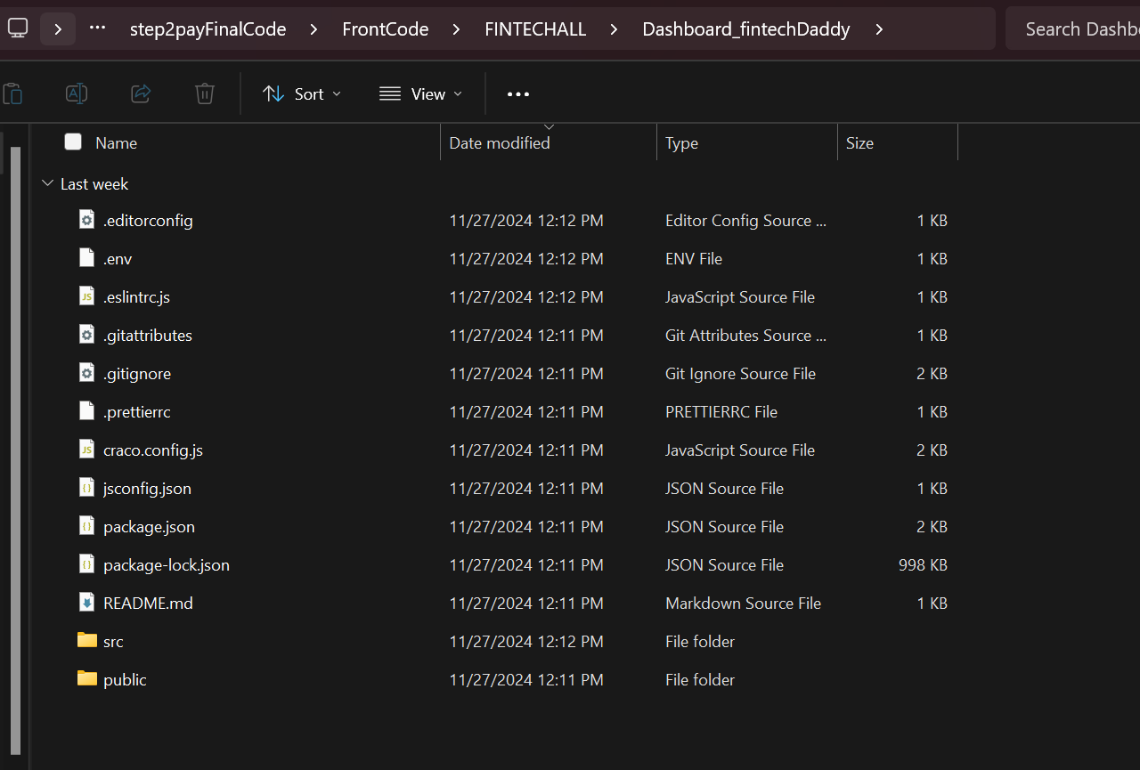Go to step2payFinalCode breadcrumb folder
1140x770 pixels.
[x=208, y=29]
